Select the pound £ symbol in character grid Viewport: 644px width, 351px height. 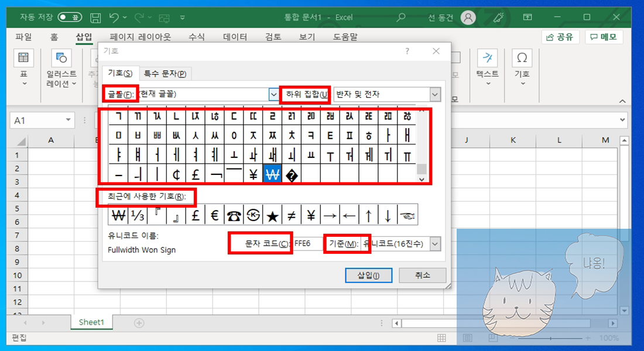click(196, 175)
